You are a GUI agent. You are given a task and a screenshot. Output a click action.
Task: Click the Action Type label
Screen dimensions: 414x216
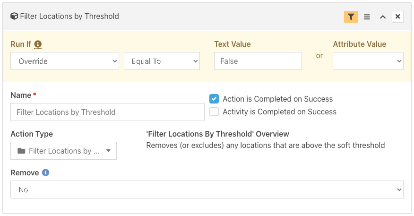click(32, 134)
